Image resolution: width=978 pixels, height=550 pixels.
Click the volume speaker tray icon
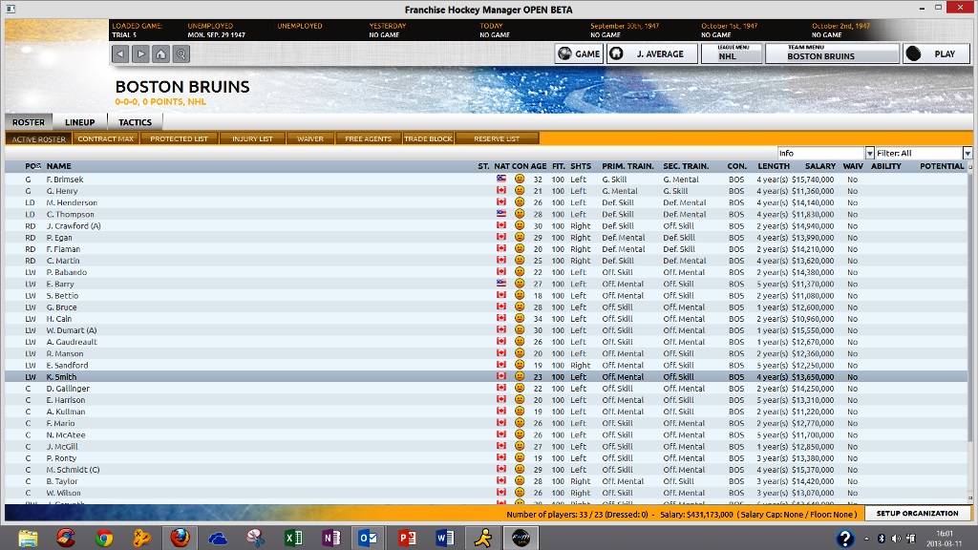pos(896,539)
